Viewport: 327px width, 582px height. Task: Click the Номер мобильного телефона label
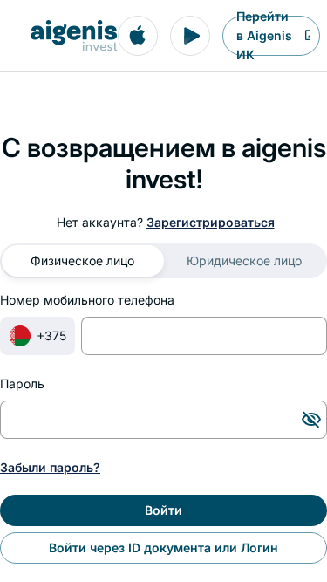(87, 300)
